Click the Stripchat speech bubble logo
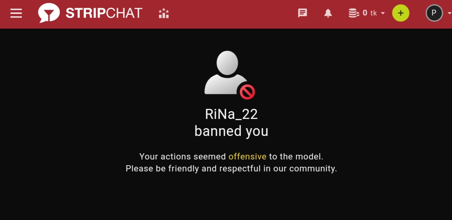Viewport: 452px width, 220px height. pos(49,13)
